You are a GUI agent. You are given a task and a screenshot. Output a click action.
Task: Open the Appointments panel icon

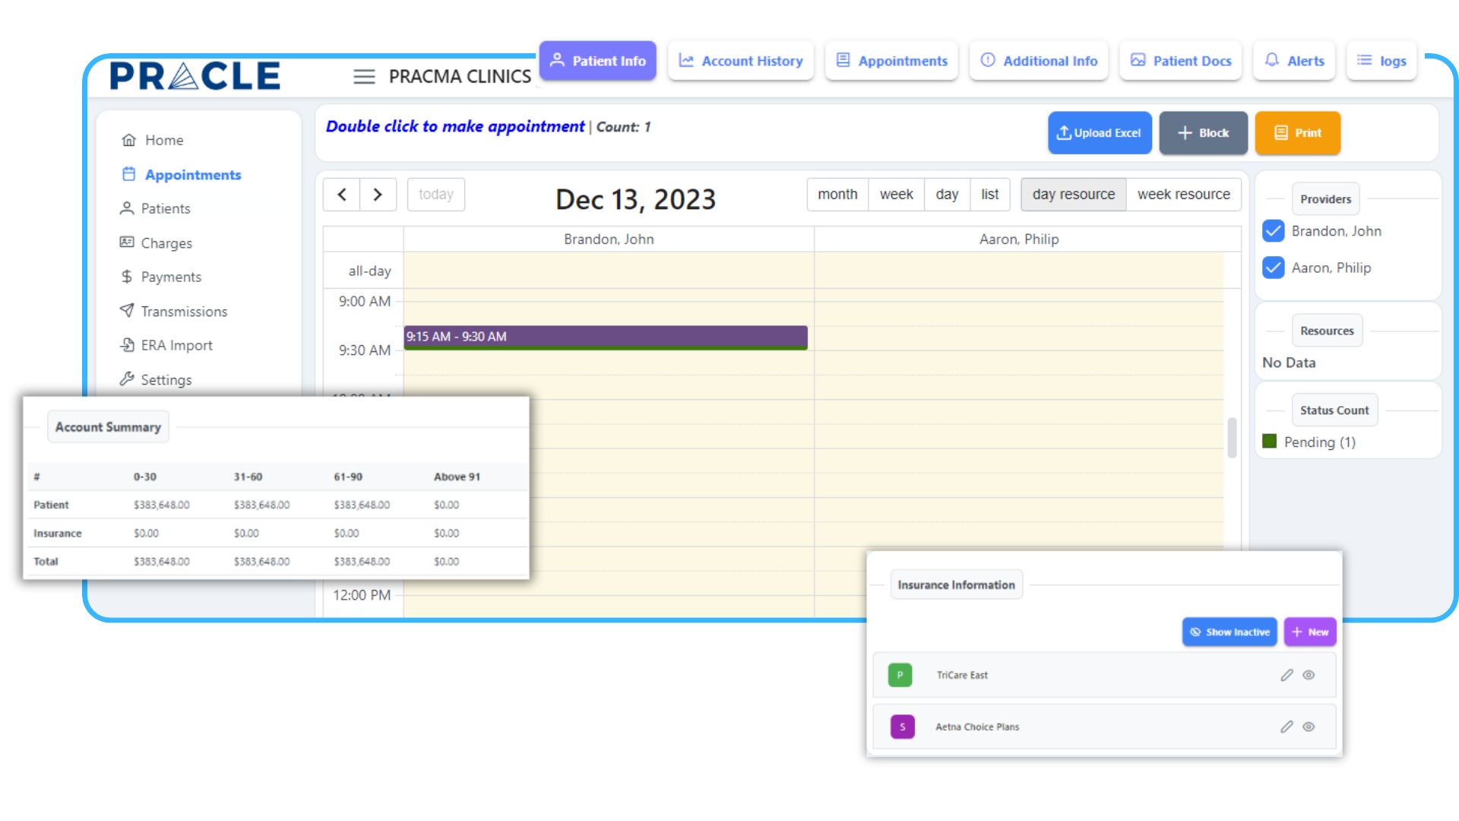click(843, 60)
